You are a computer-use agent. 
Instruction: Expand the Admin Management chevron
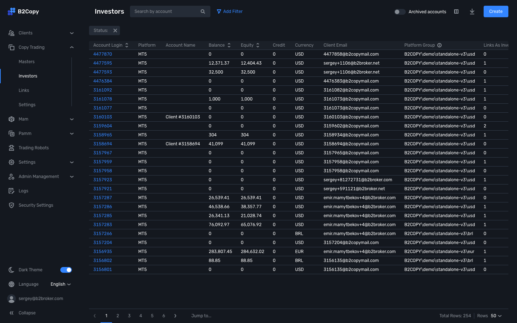click(72, 177)
